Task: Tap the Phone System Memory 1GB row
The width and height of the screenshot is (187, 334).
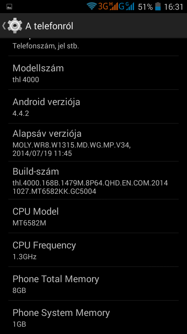Action: coord(93,317)
